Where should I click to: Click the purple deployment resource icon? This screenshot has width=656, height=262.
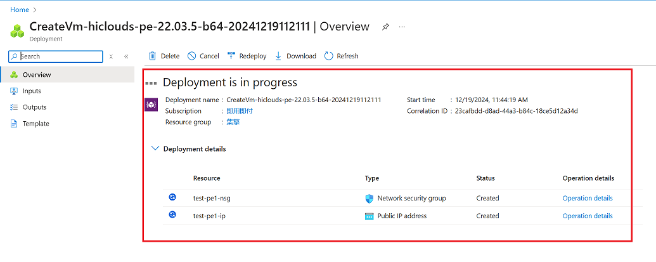pyautogui.click(x=151, y=105)
